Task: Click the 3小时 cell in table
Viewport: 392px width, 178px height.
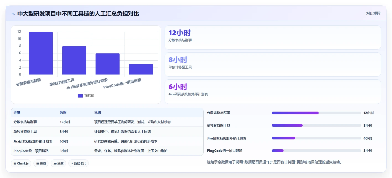Action: [x=64, y=151]
